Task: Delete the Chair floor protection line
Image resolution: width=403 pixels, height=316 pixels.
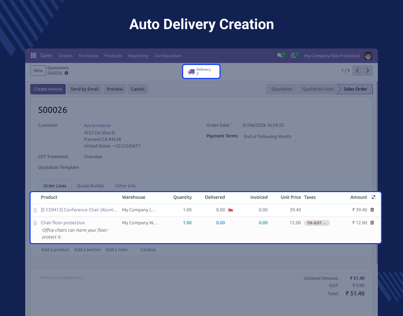Action: 372,223
